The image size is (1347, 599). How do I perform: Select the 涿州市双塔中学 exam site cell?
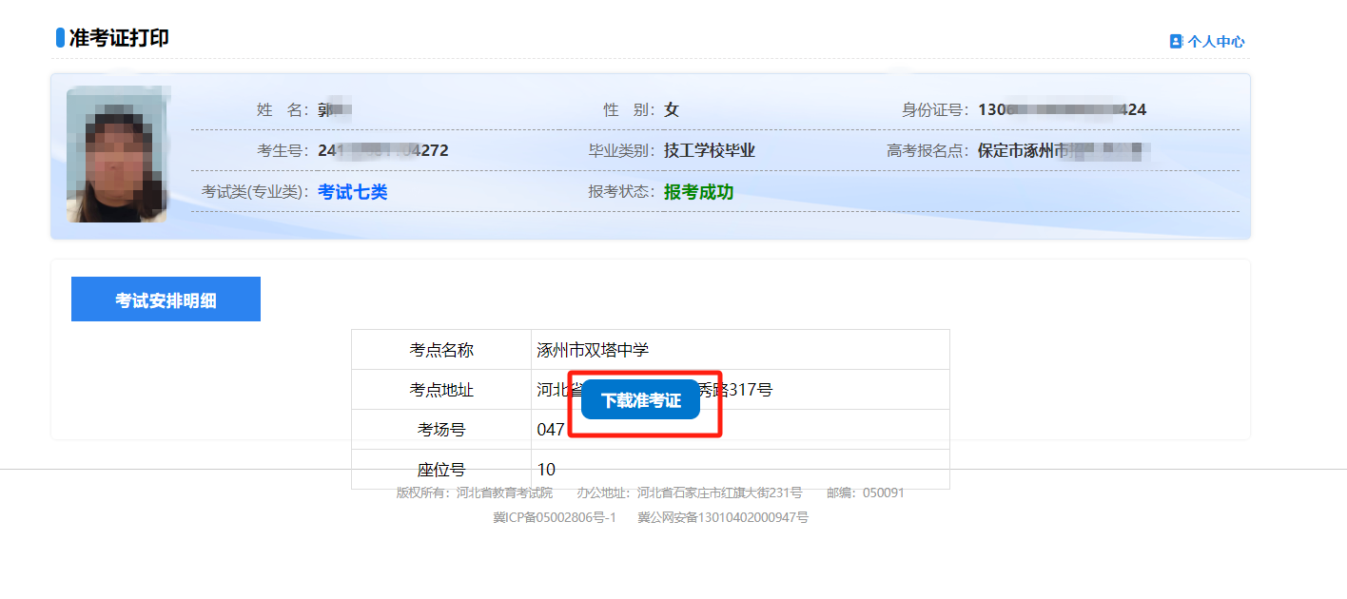(593, 350)
